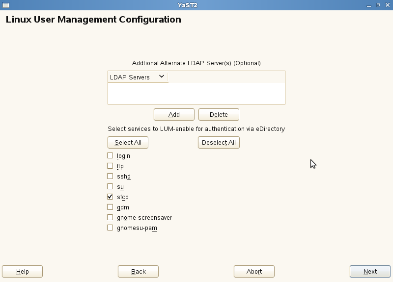Enable the login service checkbox
Image resolution: width=393 pixels, height=282 pixels.
tap(110, 155)
